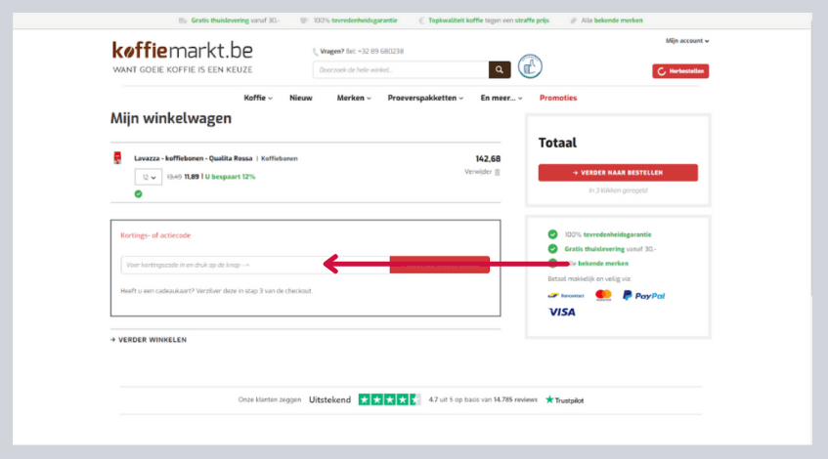The width and height of the screenshot is (828, 459).
Task: Go to the Nieuw menu item
Action: (x=301, y=98)
